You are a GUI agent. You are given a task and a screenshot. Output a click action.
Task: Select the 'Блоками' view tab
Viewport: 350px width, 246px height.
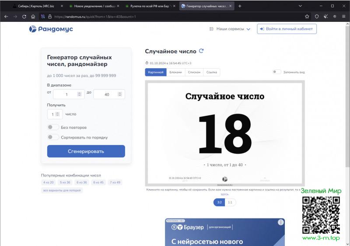click(175, 72)
